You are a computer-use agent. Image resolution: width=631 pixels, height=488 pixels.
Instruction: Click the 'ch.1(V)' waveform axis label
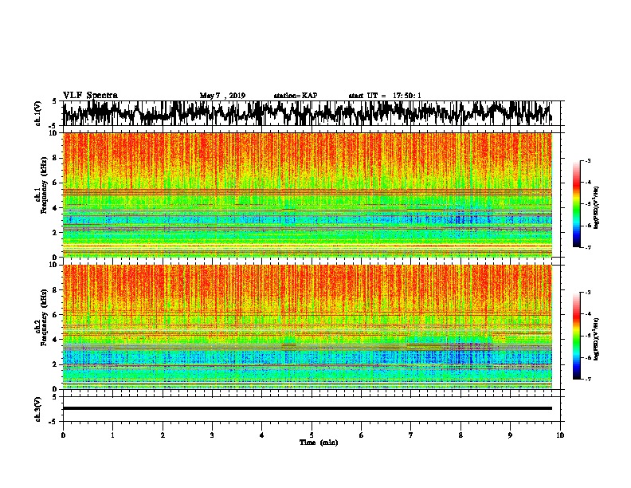point(37,112)
